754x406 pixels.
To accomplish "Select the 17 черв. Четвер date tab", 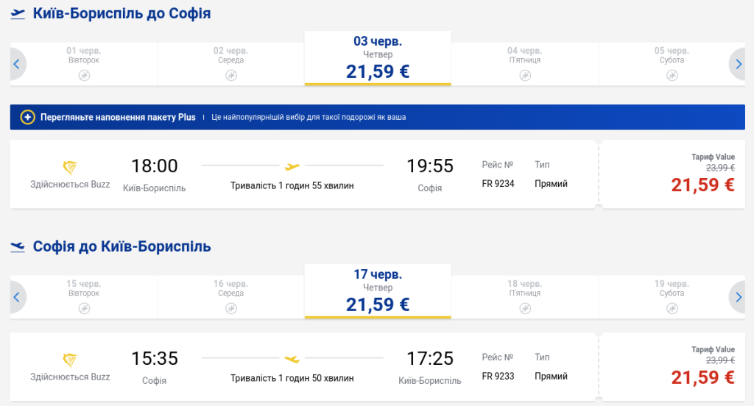I will click(378, 291).
